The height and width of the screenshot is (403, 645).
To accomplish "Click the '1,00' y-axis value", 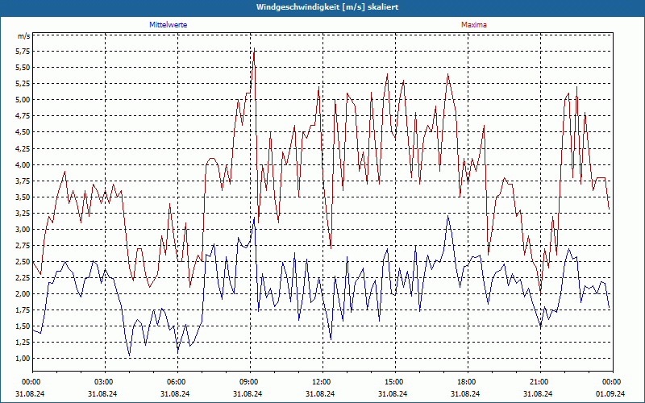I will [23, 359].
